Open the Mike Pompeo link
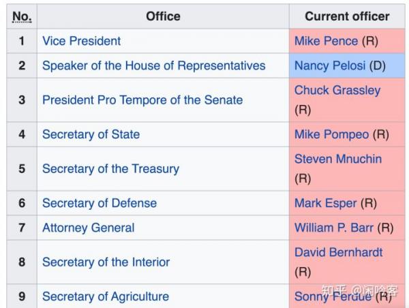This screenshot has width=409, height=308. [332, 134]
